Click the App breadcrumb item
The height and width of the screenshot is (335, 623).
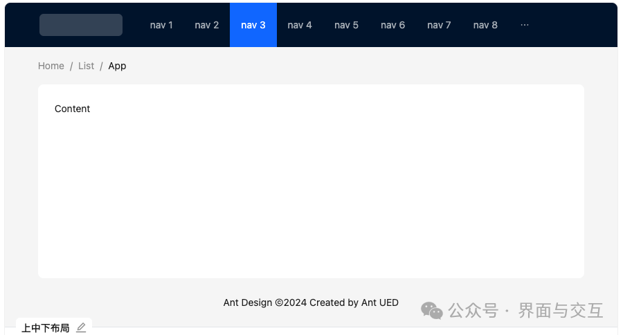[117, 66]
